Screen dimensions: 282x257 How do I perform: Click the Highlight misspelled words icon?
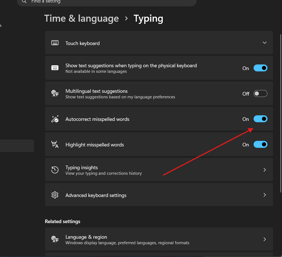pos(55,144)
